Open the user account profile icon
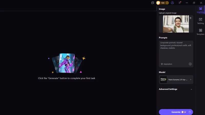The image size is (205, 115). (172, 3)
